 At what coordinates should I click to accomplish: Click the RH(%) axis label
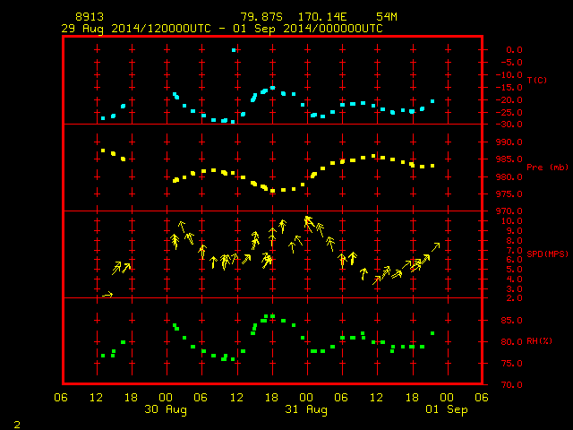539,341
